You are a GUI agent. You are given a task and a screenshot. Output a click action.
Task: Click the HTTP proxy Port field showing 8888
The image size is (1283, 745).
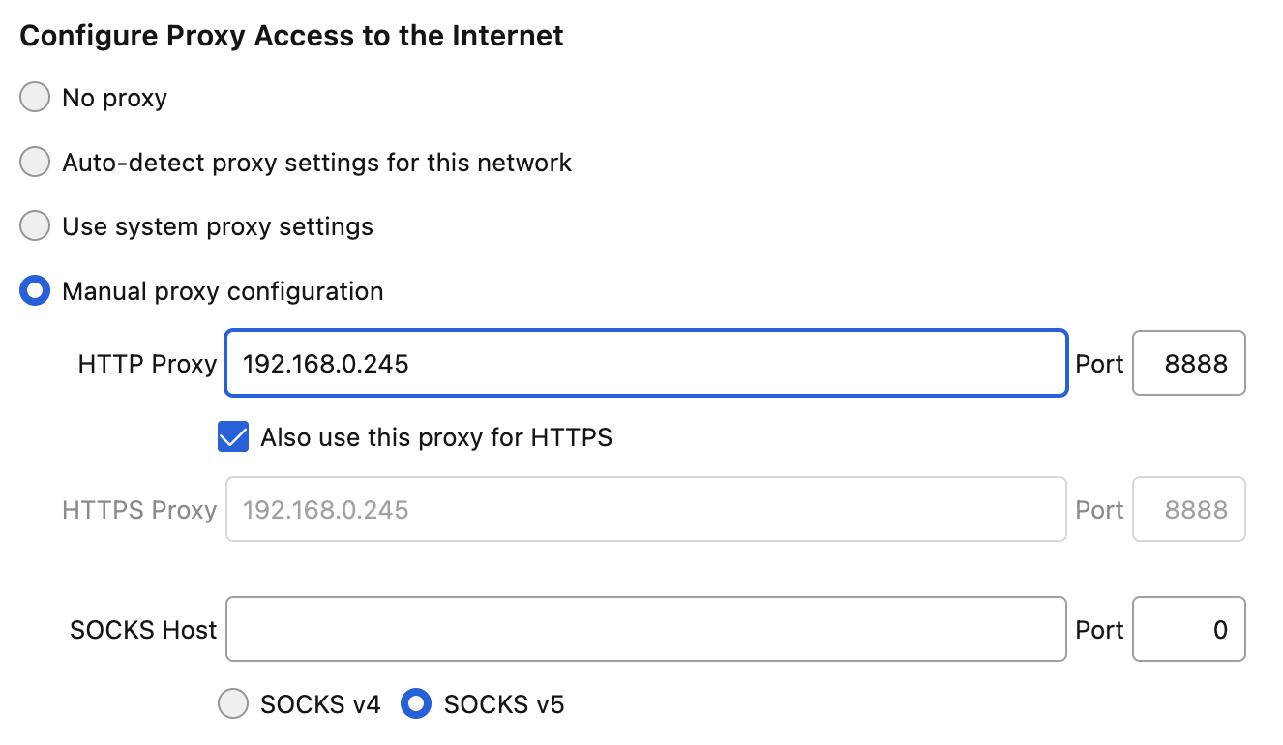pyautogui.click(x=1188, y=363)
